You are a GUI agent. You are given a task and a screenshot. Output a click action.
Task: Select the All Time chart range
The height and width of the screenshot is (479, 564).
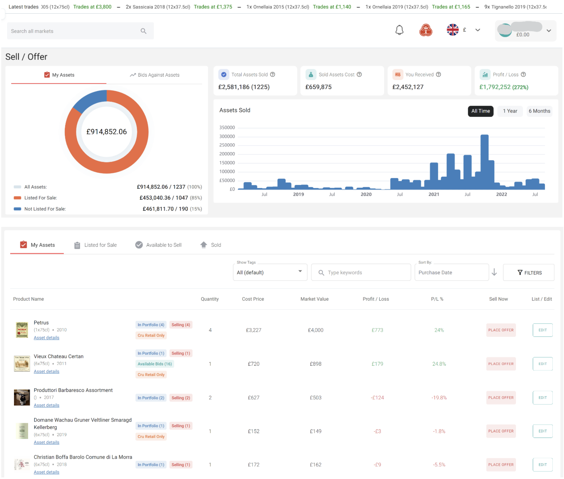point(480,111)
